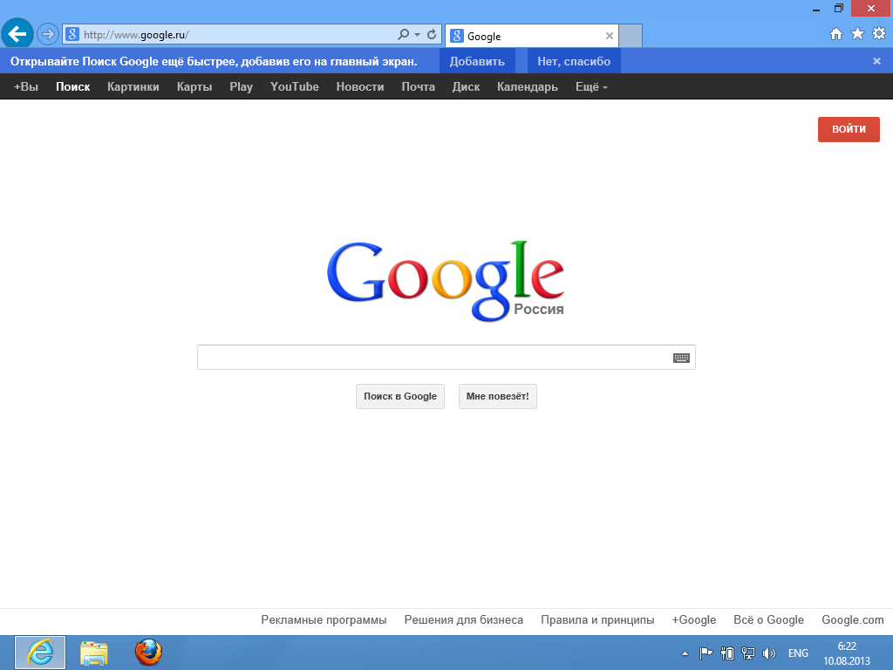Open Диск in the Google bar
The width and height of the screenshot is (893, 670).
tap(466, 86)
